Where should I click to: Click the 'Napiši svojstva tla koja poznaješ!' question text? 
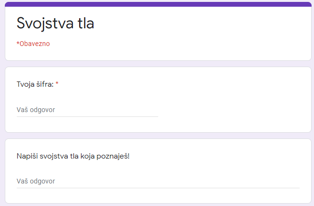point(73,156)
